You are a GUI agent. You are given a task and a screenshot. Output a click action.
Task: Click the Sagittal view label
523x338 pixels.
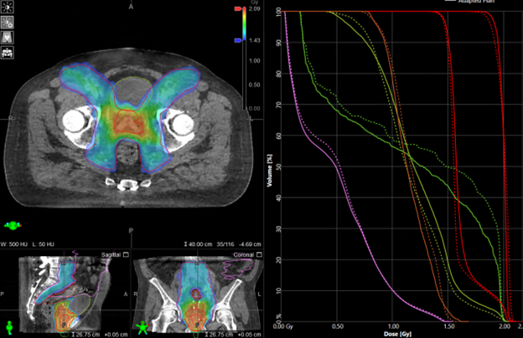pos(111,254)
